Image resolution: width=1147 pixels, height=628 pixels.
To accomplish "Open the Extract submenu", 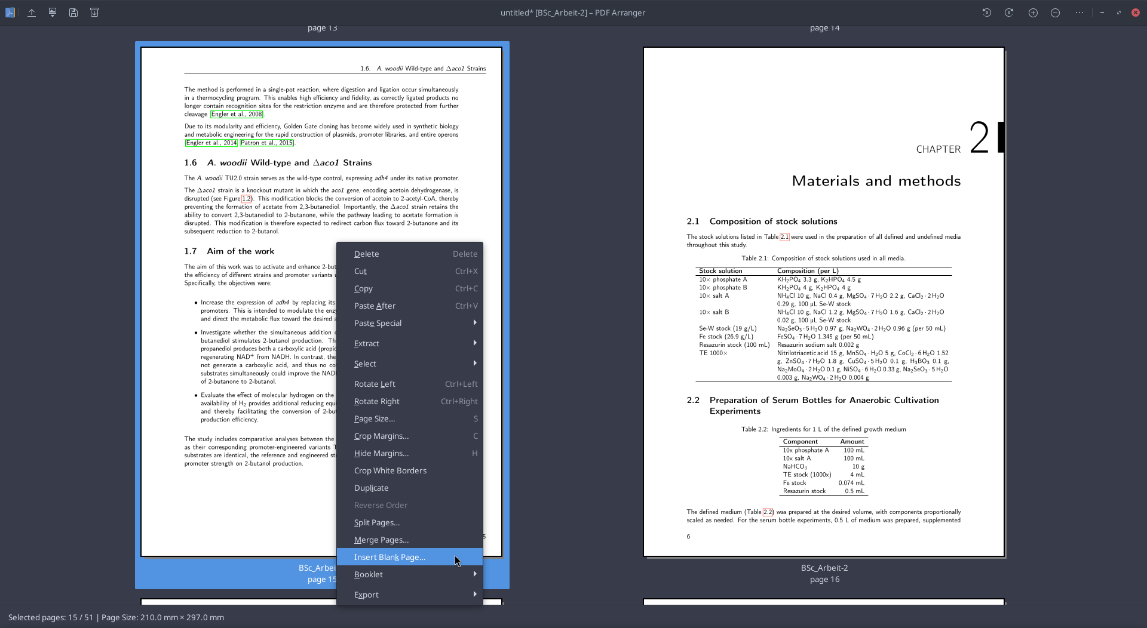I will click(409, 343).
